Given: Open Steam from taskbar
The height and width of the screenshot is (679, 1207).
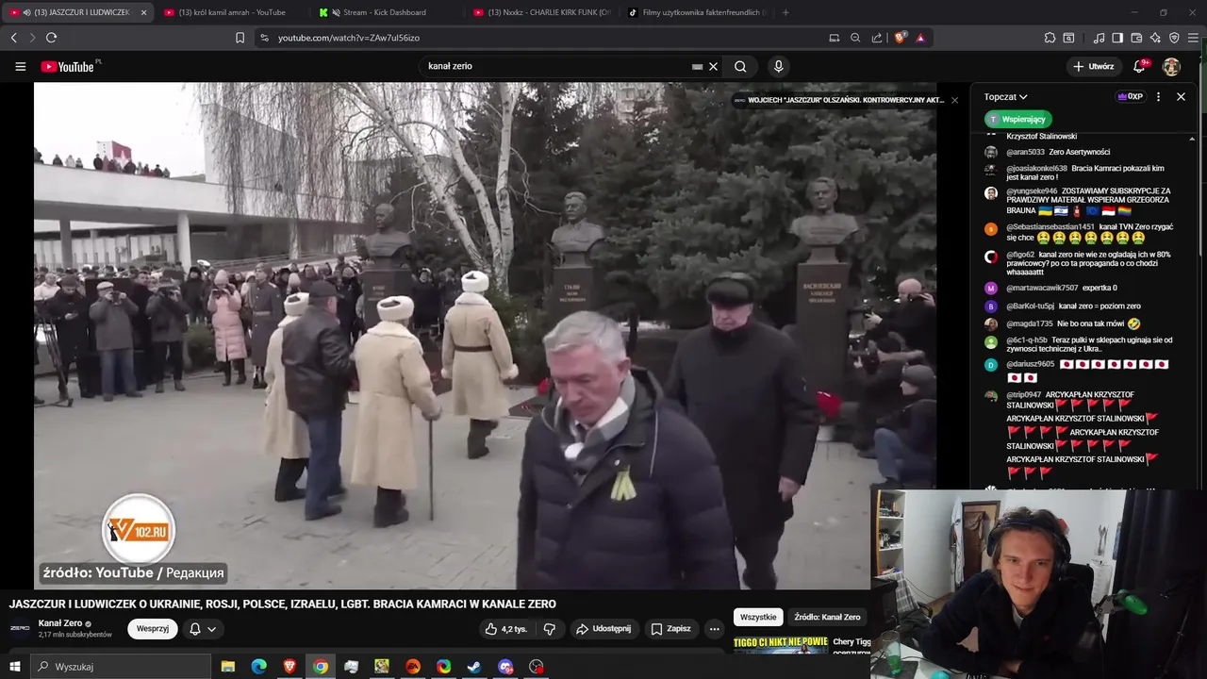Looking at the screenshot, I should [474, 667].
